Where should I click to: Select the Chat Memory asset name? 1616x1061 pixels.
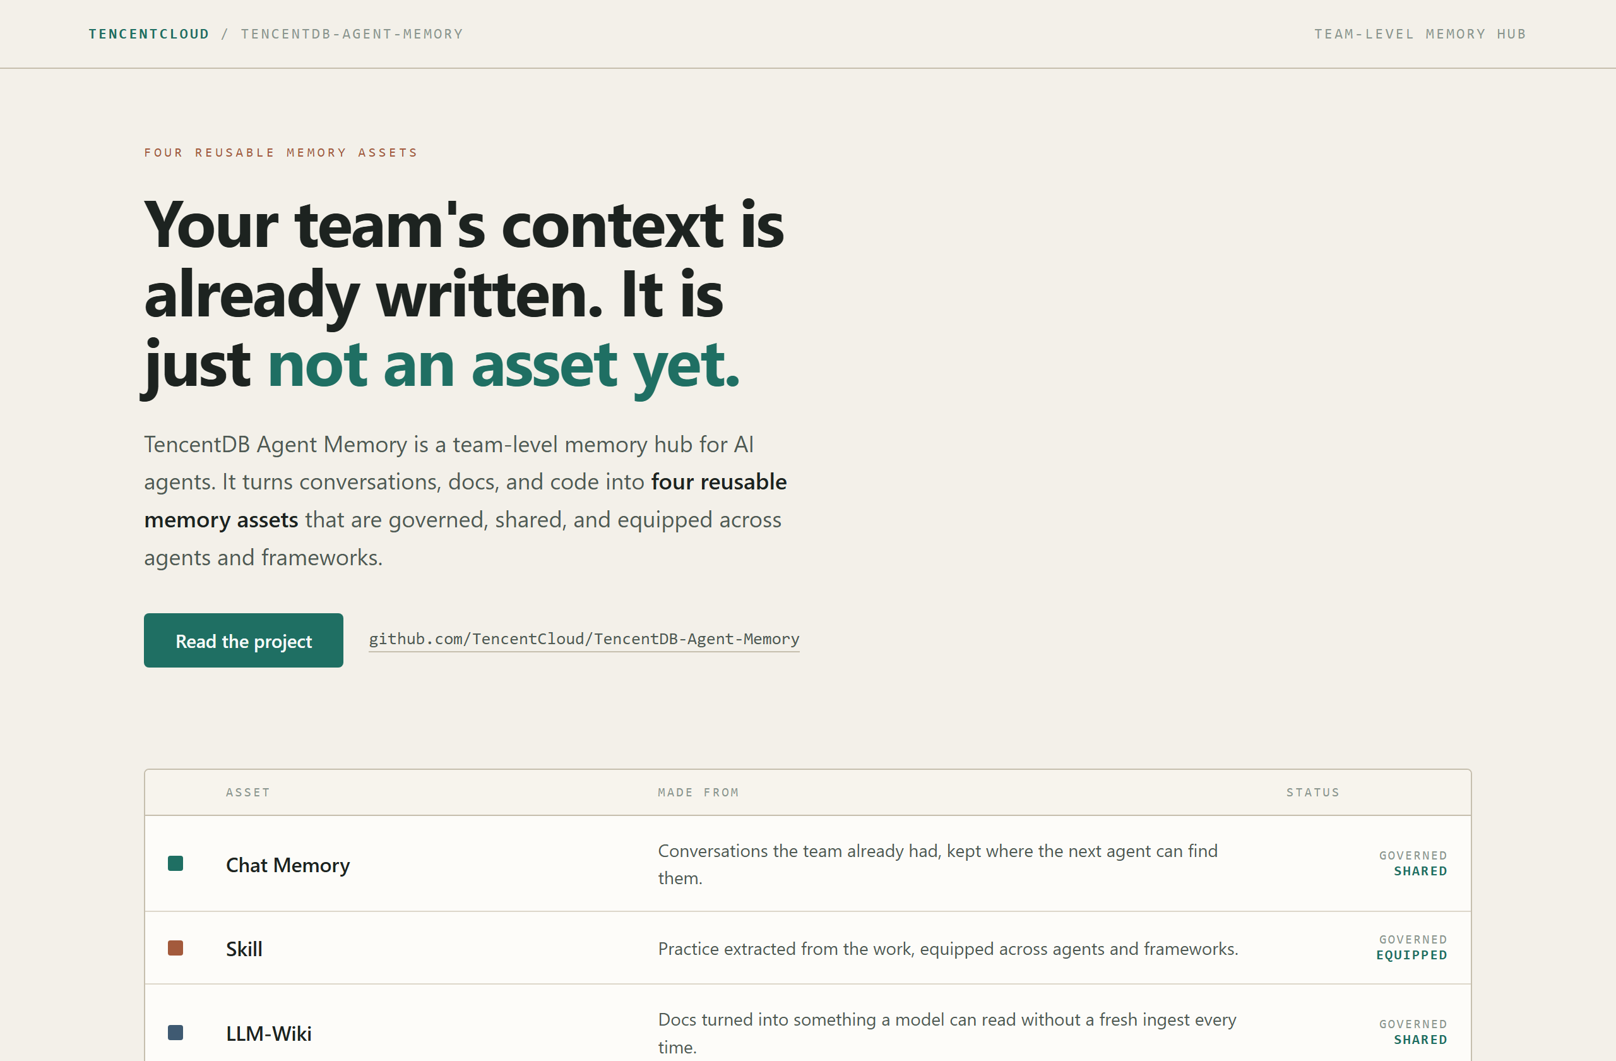(288, 865)
